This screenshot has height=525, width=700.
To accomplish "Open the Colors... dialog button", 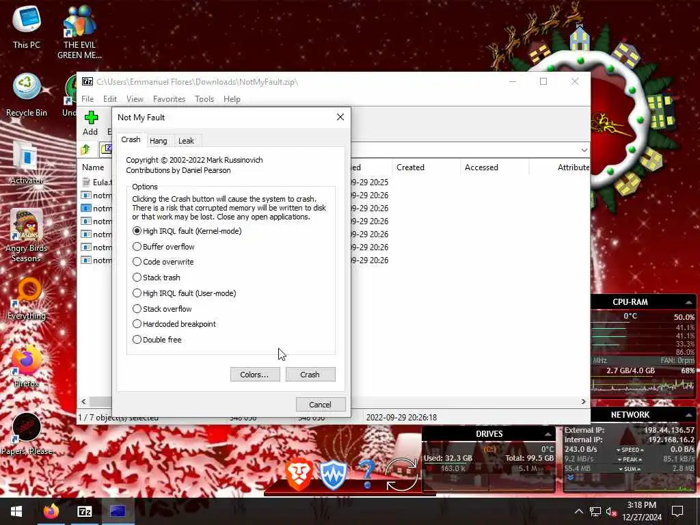I will (x=255, y=374).
